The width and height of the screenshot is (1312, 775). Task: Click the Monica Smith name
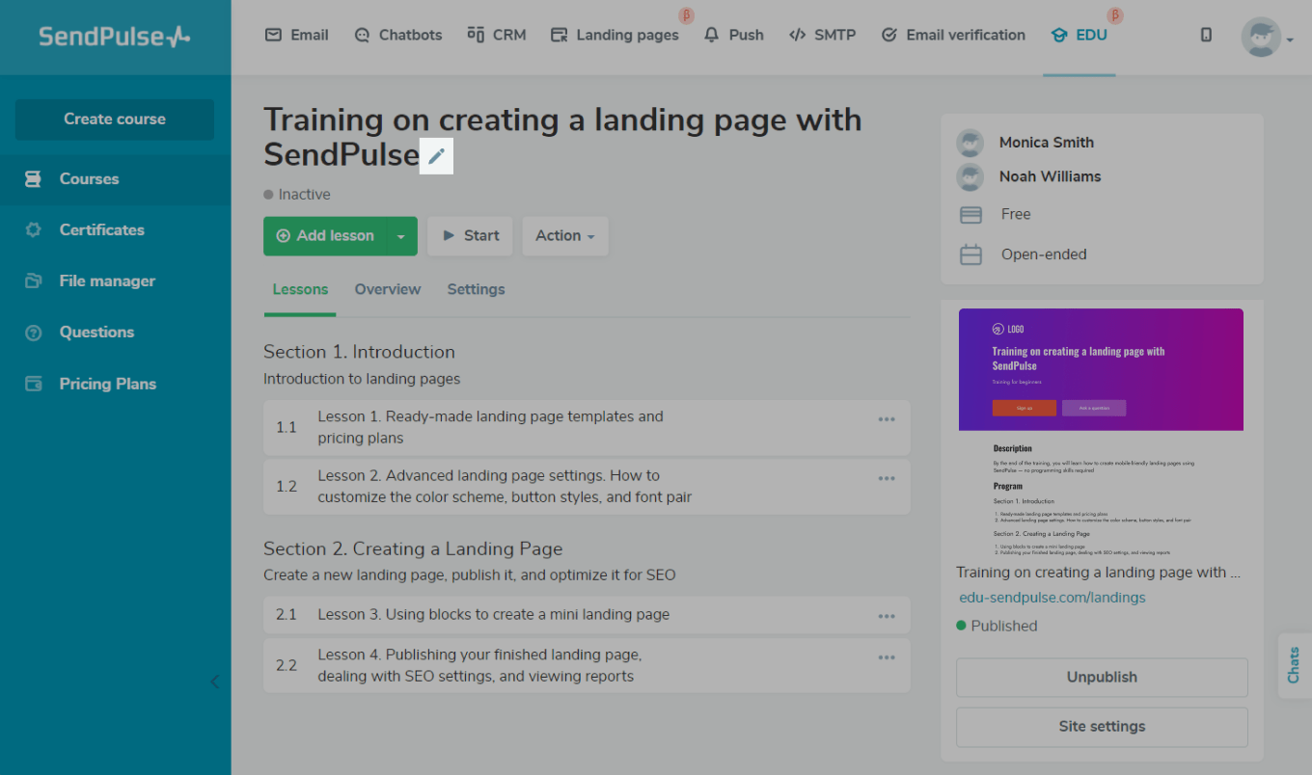(x=1047, y=143)
